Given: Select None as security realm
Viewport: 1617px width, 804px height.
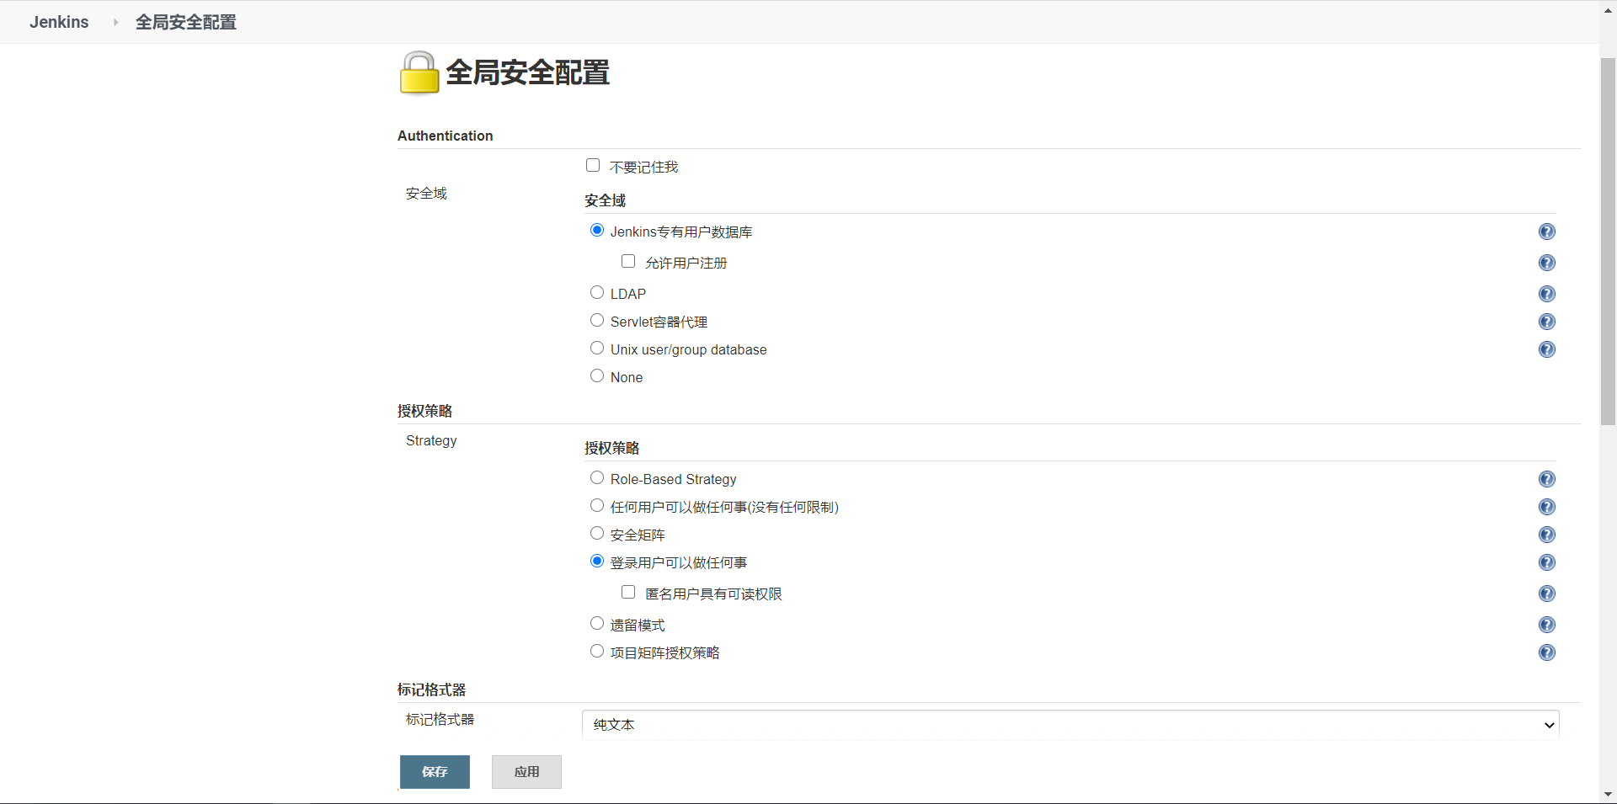Looking at the screenshot, I should (597, 375).
